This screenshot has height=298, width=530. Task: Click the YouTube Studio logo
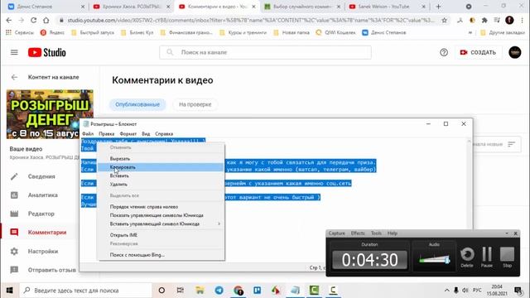[47, 52]
